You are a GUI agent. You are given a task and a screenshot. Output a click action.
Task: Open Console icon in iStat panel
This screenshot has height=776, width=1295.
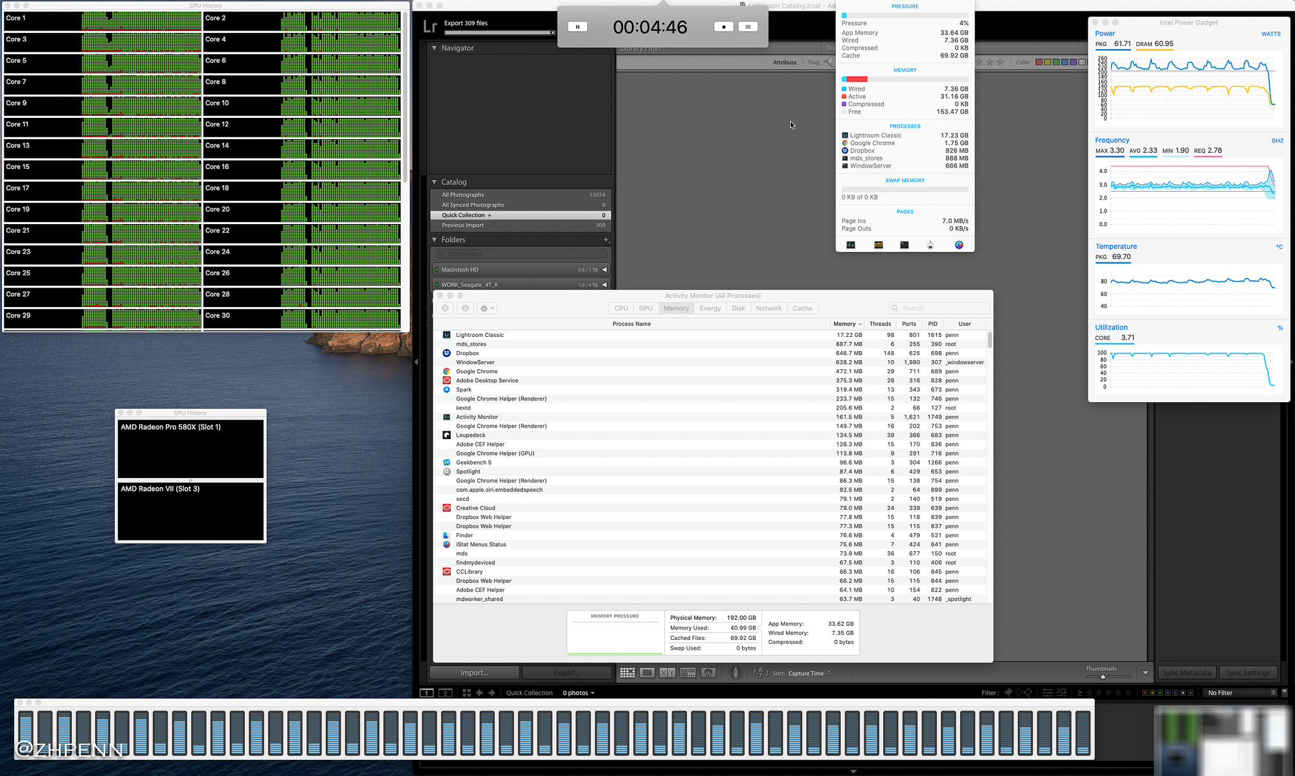[879, 245]
